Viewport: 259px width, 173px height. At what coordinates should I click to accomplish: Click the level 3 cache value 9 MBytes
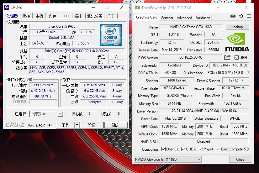[95, 102]
